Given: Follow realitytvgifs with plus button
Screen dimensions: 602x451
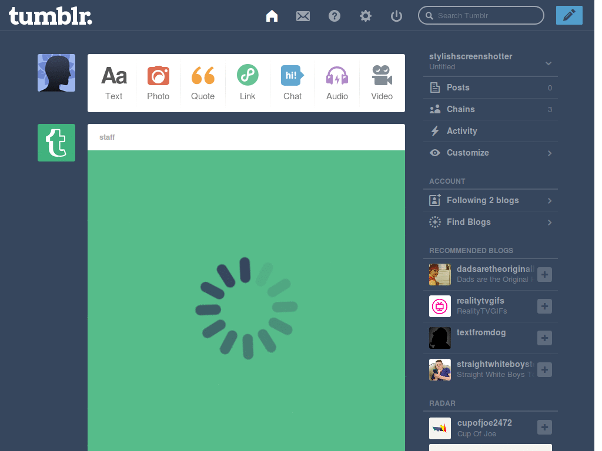Looking at the screenshot, I should tap(544, 307).
